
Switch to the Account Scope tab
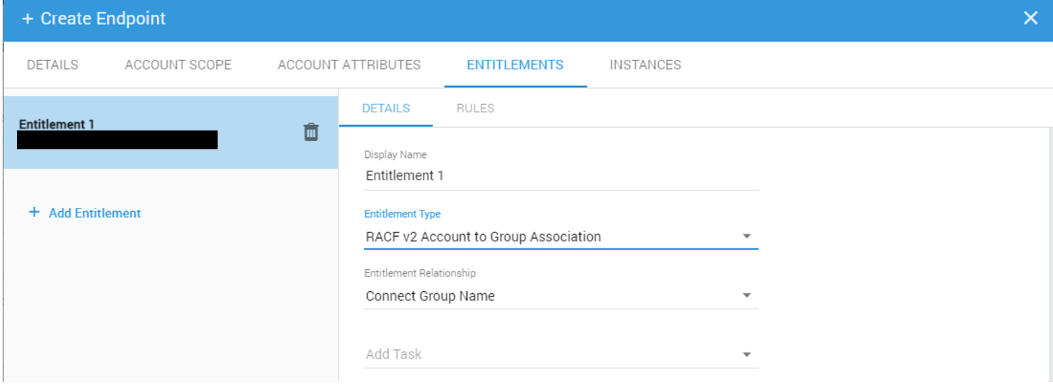[x=178, y=65]
